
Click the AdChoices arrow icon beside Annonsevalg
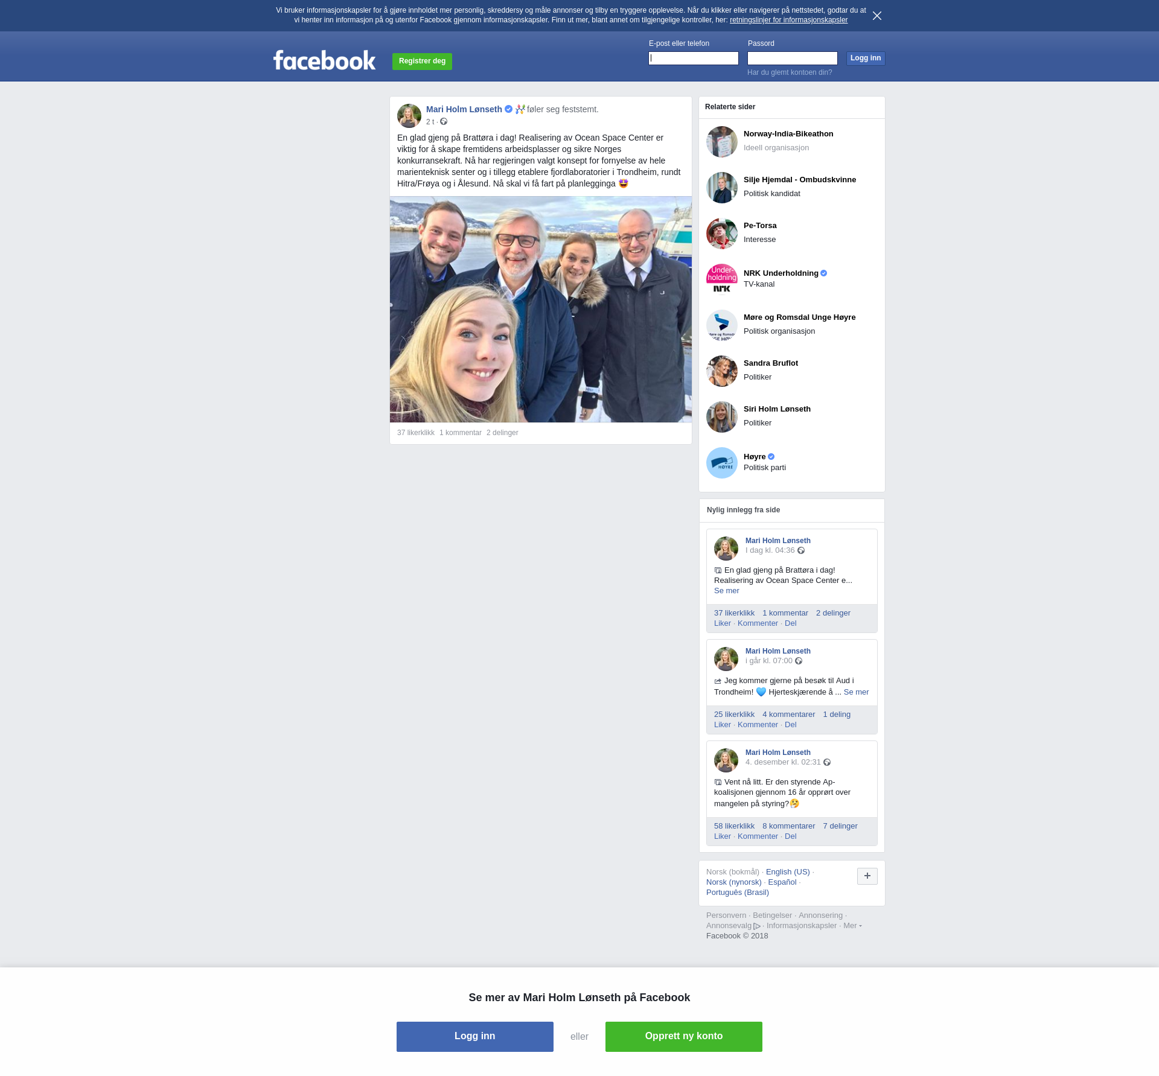pyautogui.click(x=757, y=926)
